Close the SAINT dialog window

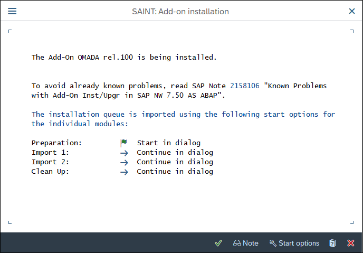[352, 11]
